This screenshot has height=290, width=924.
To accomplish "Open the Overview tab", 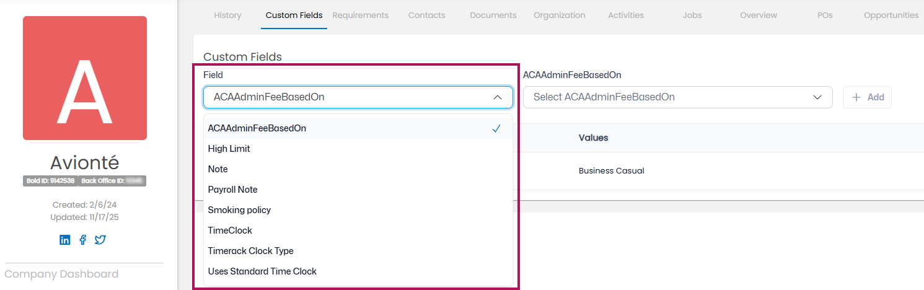I will click(x=759, y=15).
